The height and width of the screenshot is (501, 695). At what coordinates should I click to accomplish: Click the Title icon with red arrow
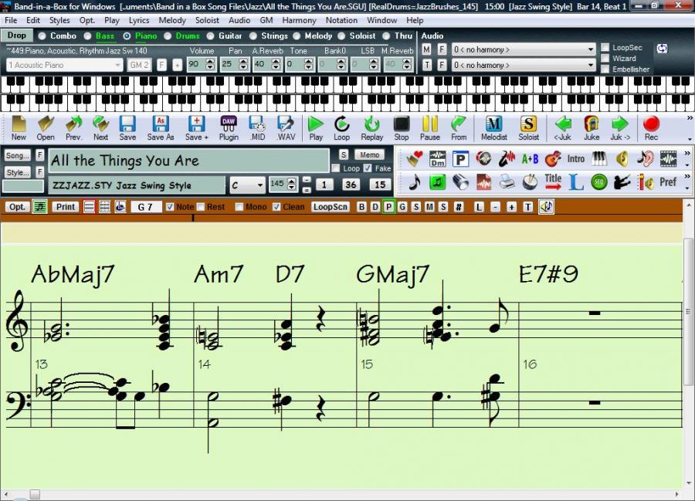coord(553,181)
